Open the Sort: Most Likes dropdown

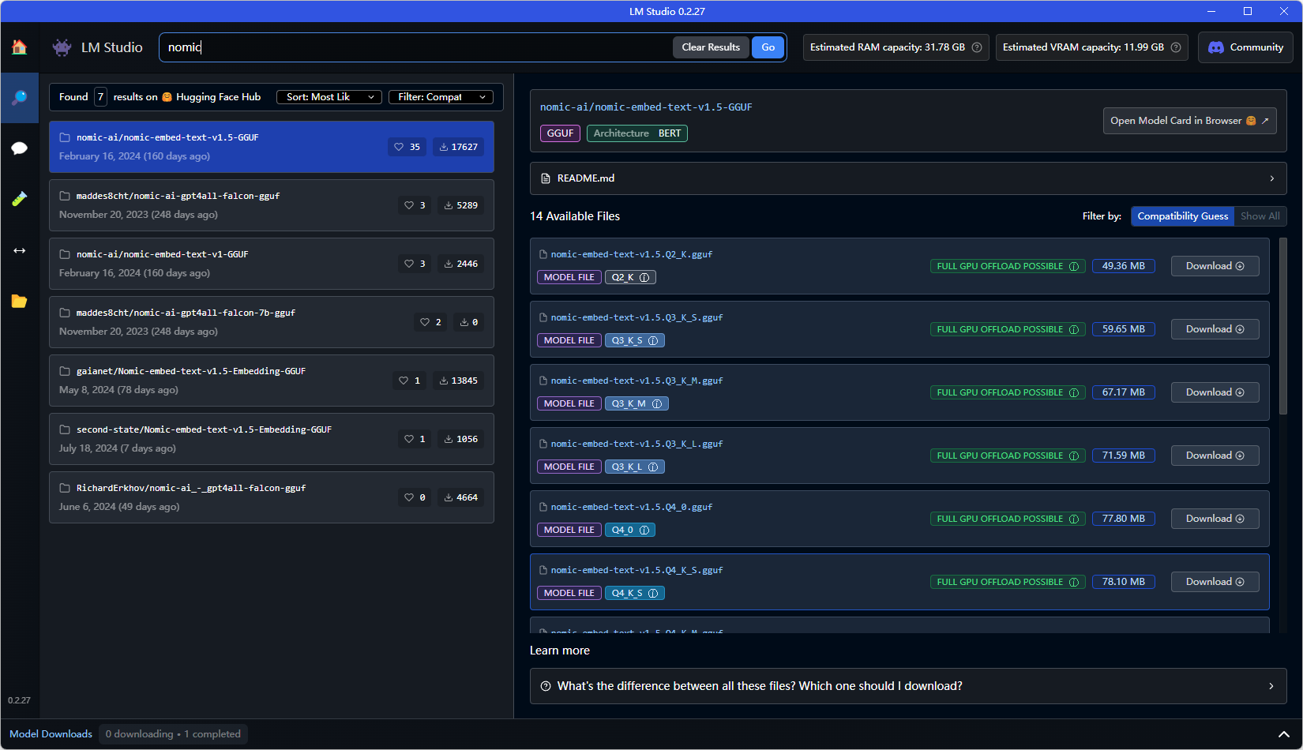[x=329, y=97]
